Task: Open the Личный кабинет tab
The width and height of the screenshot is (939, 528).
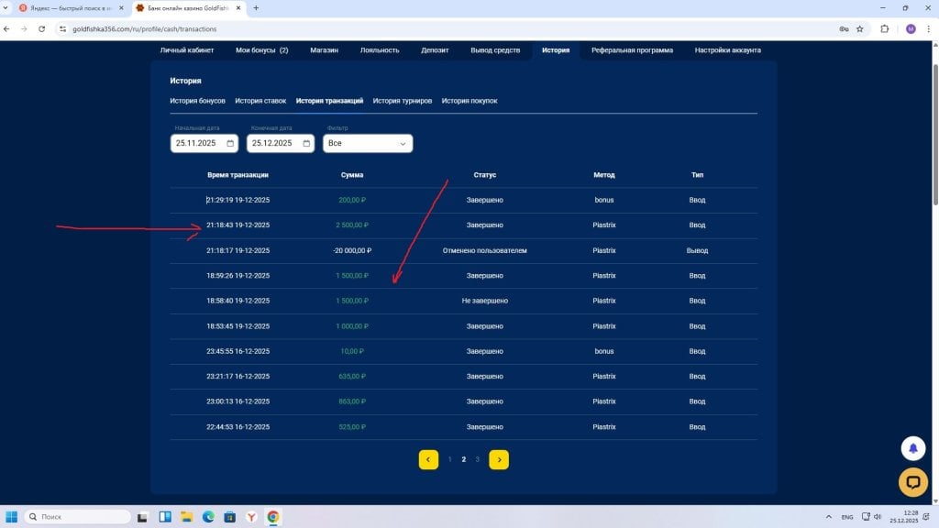Action: (187, 50)
